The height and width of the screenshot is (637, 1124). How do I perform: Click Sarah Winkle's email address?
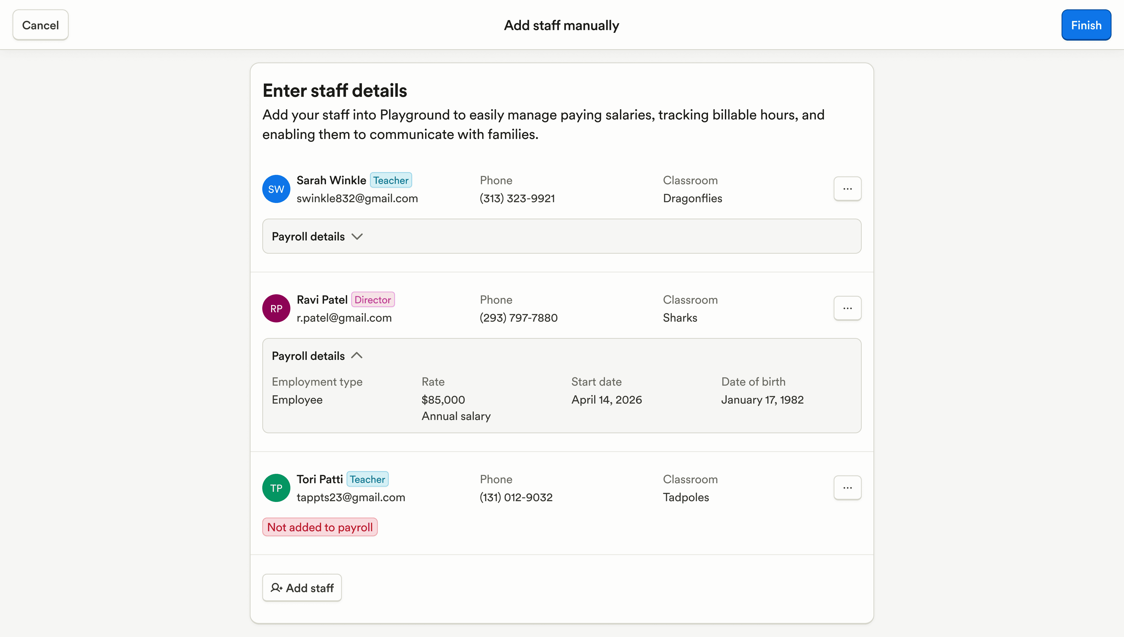pos(357,198)
